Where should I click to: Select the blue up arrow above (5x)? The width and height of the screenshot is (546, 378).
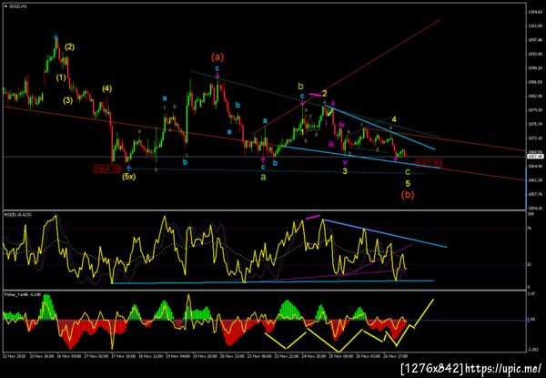click(x=128, y=169)
